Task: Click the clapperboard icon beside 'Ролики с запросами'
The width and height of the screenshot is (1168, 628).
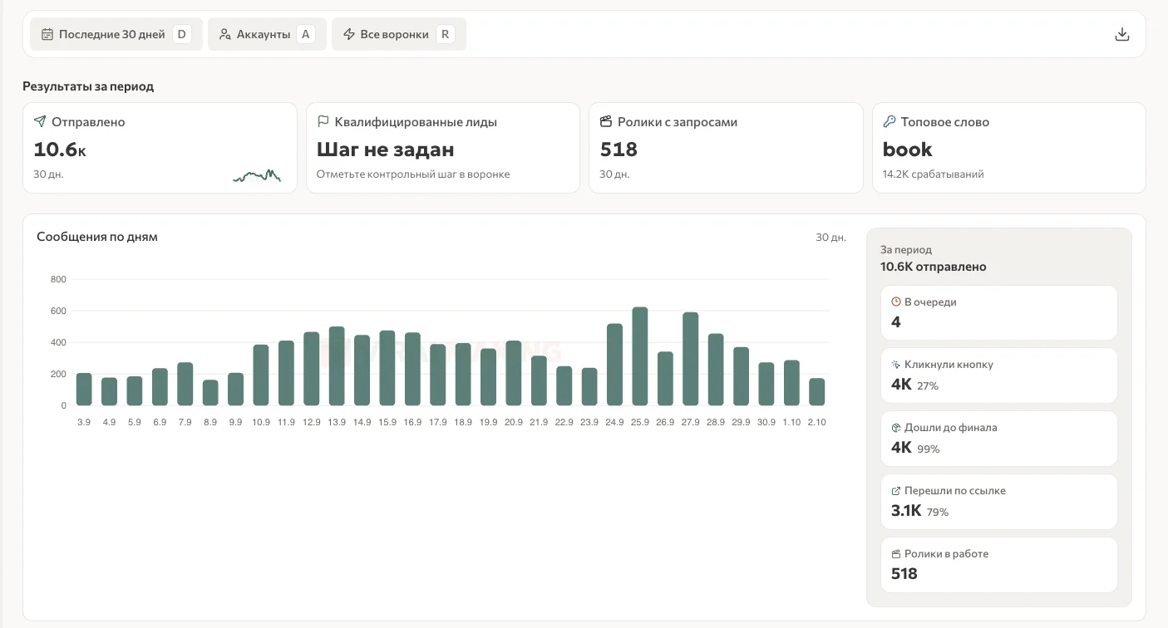Action: point(606,121)
